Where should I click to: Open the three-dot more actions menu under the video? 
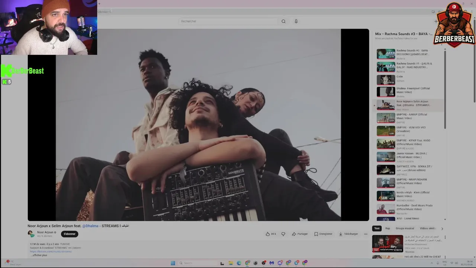[x=366, y=234]
